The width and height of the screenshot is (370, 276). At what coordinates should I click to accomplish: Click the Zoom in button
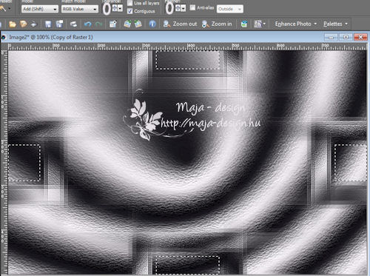pyautogui.click(x=217, y=24)
